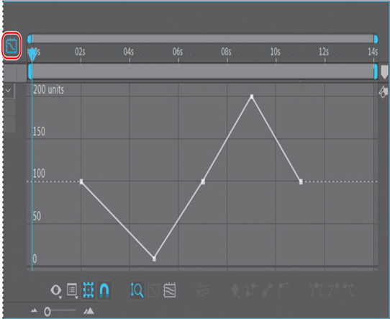This screenshot has width=390, height=319.
Task: Click the 08s mark on time ruler
Action: tap(226, 52)
